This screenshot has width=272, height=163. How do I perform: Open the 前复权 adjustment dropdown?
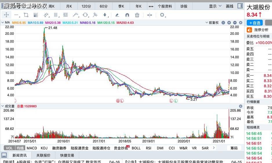212,23
